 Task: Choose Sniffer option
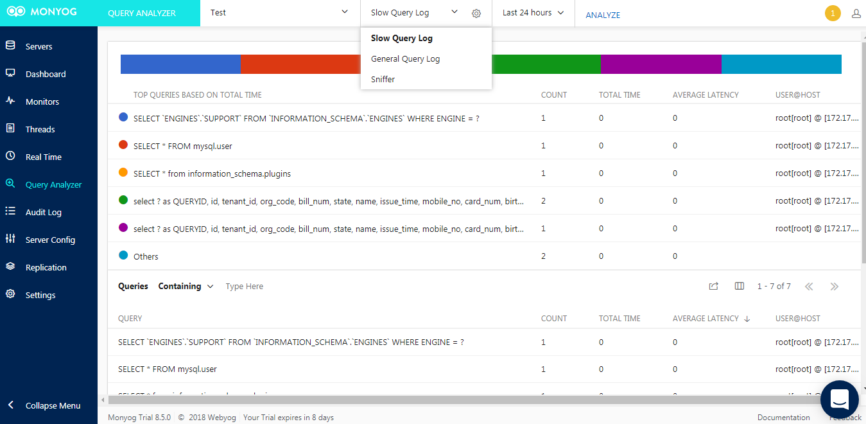426,79
